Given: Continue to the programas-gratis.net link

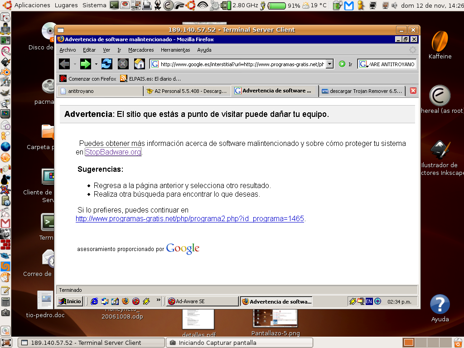Looking at the screenshot, I should pos(190,219).
